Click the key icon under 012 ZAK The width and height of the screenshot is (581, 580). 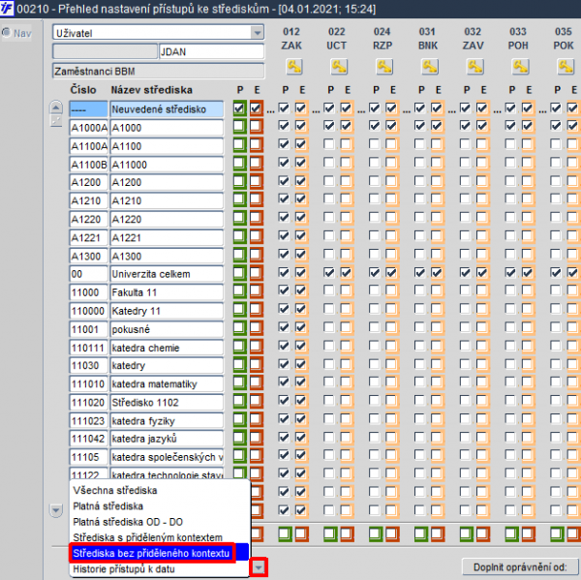tap(294, 67)
